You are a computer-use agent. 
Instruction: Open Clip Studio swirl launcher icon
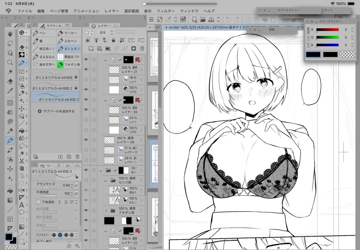click(x=183, y=20)
